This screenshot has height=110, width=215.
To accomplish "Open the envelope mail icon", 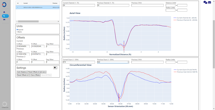I will pyautogui.click(x=209, y=2).
